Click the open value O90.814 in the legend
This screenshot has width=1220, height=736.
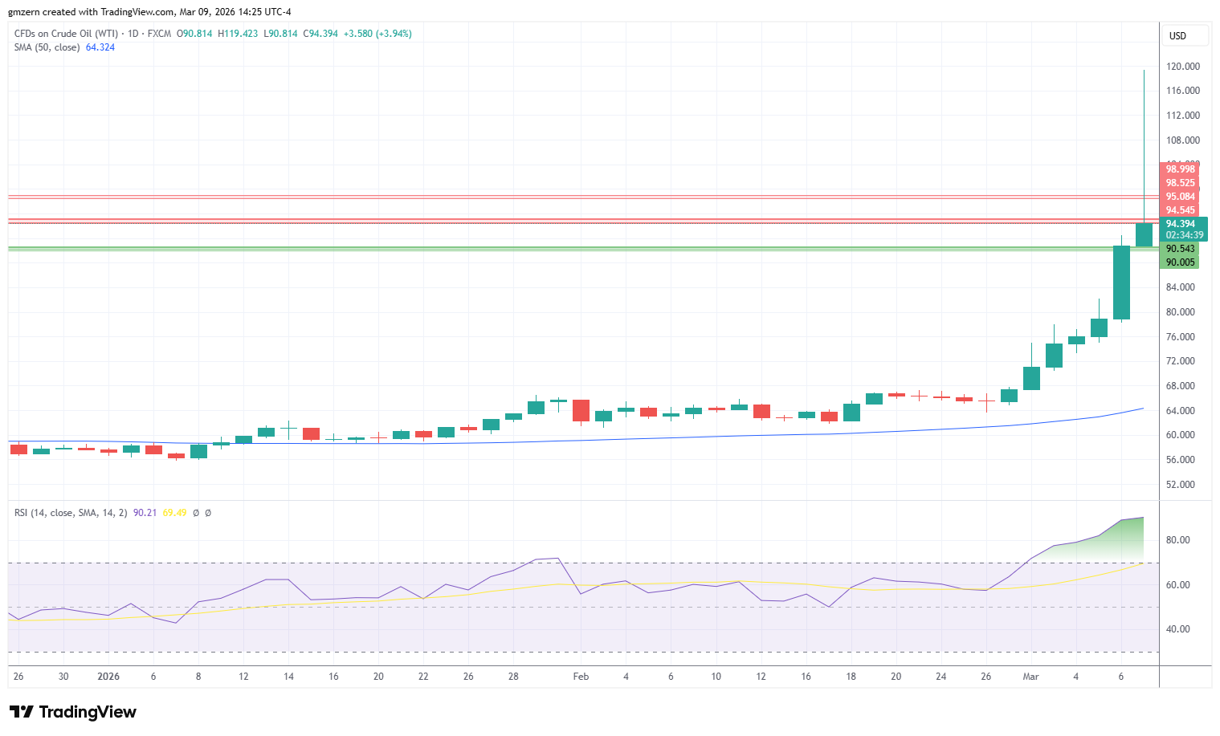pyautogui.click(x=194, y=34)
